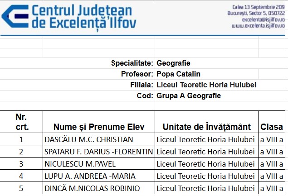Select the DASCĂLU M.C. CHRISTIAN name cell
Image resolution: width=288 pixels, height=196 pixels.
pos(89,139)
